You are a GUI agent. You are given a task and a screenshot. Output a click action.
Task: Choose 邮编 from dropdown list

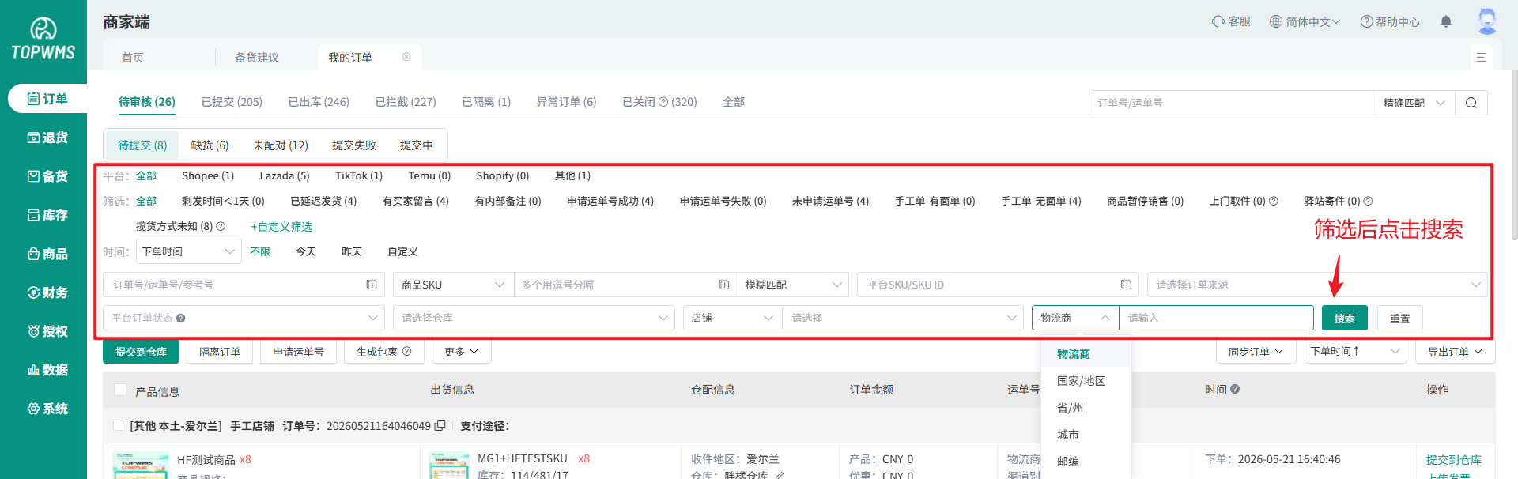click(1086, 462)
